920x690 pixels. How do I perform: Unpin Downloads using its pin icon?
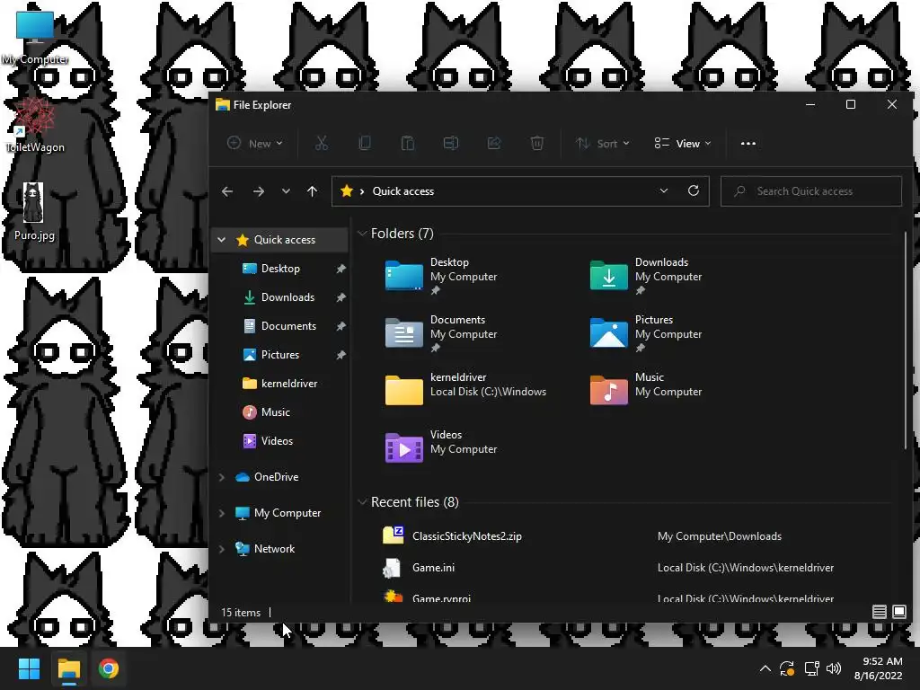tap(341, 297)
